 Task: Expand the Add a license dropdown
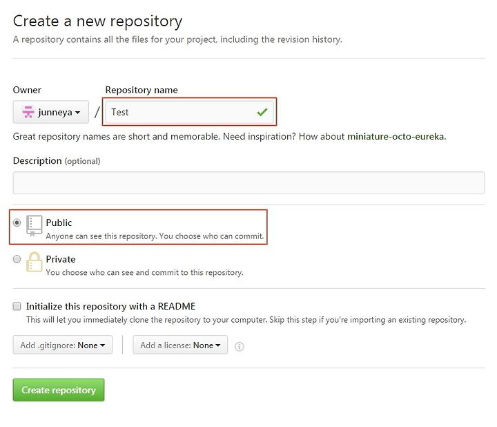pyautogui.click(x=180, y=345)
